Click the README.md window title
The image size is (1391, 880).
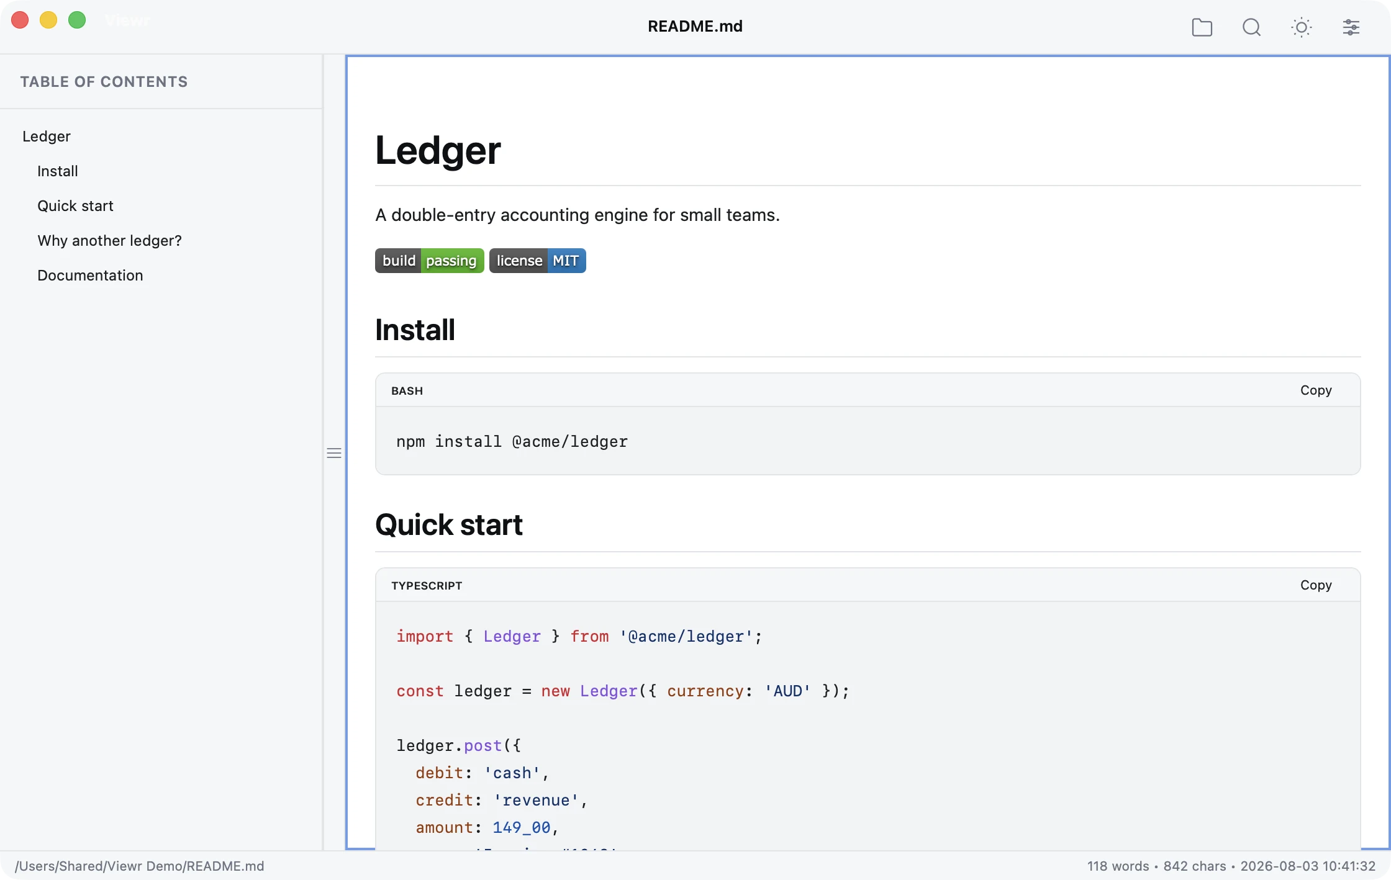coord(695,26)
